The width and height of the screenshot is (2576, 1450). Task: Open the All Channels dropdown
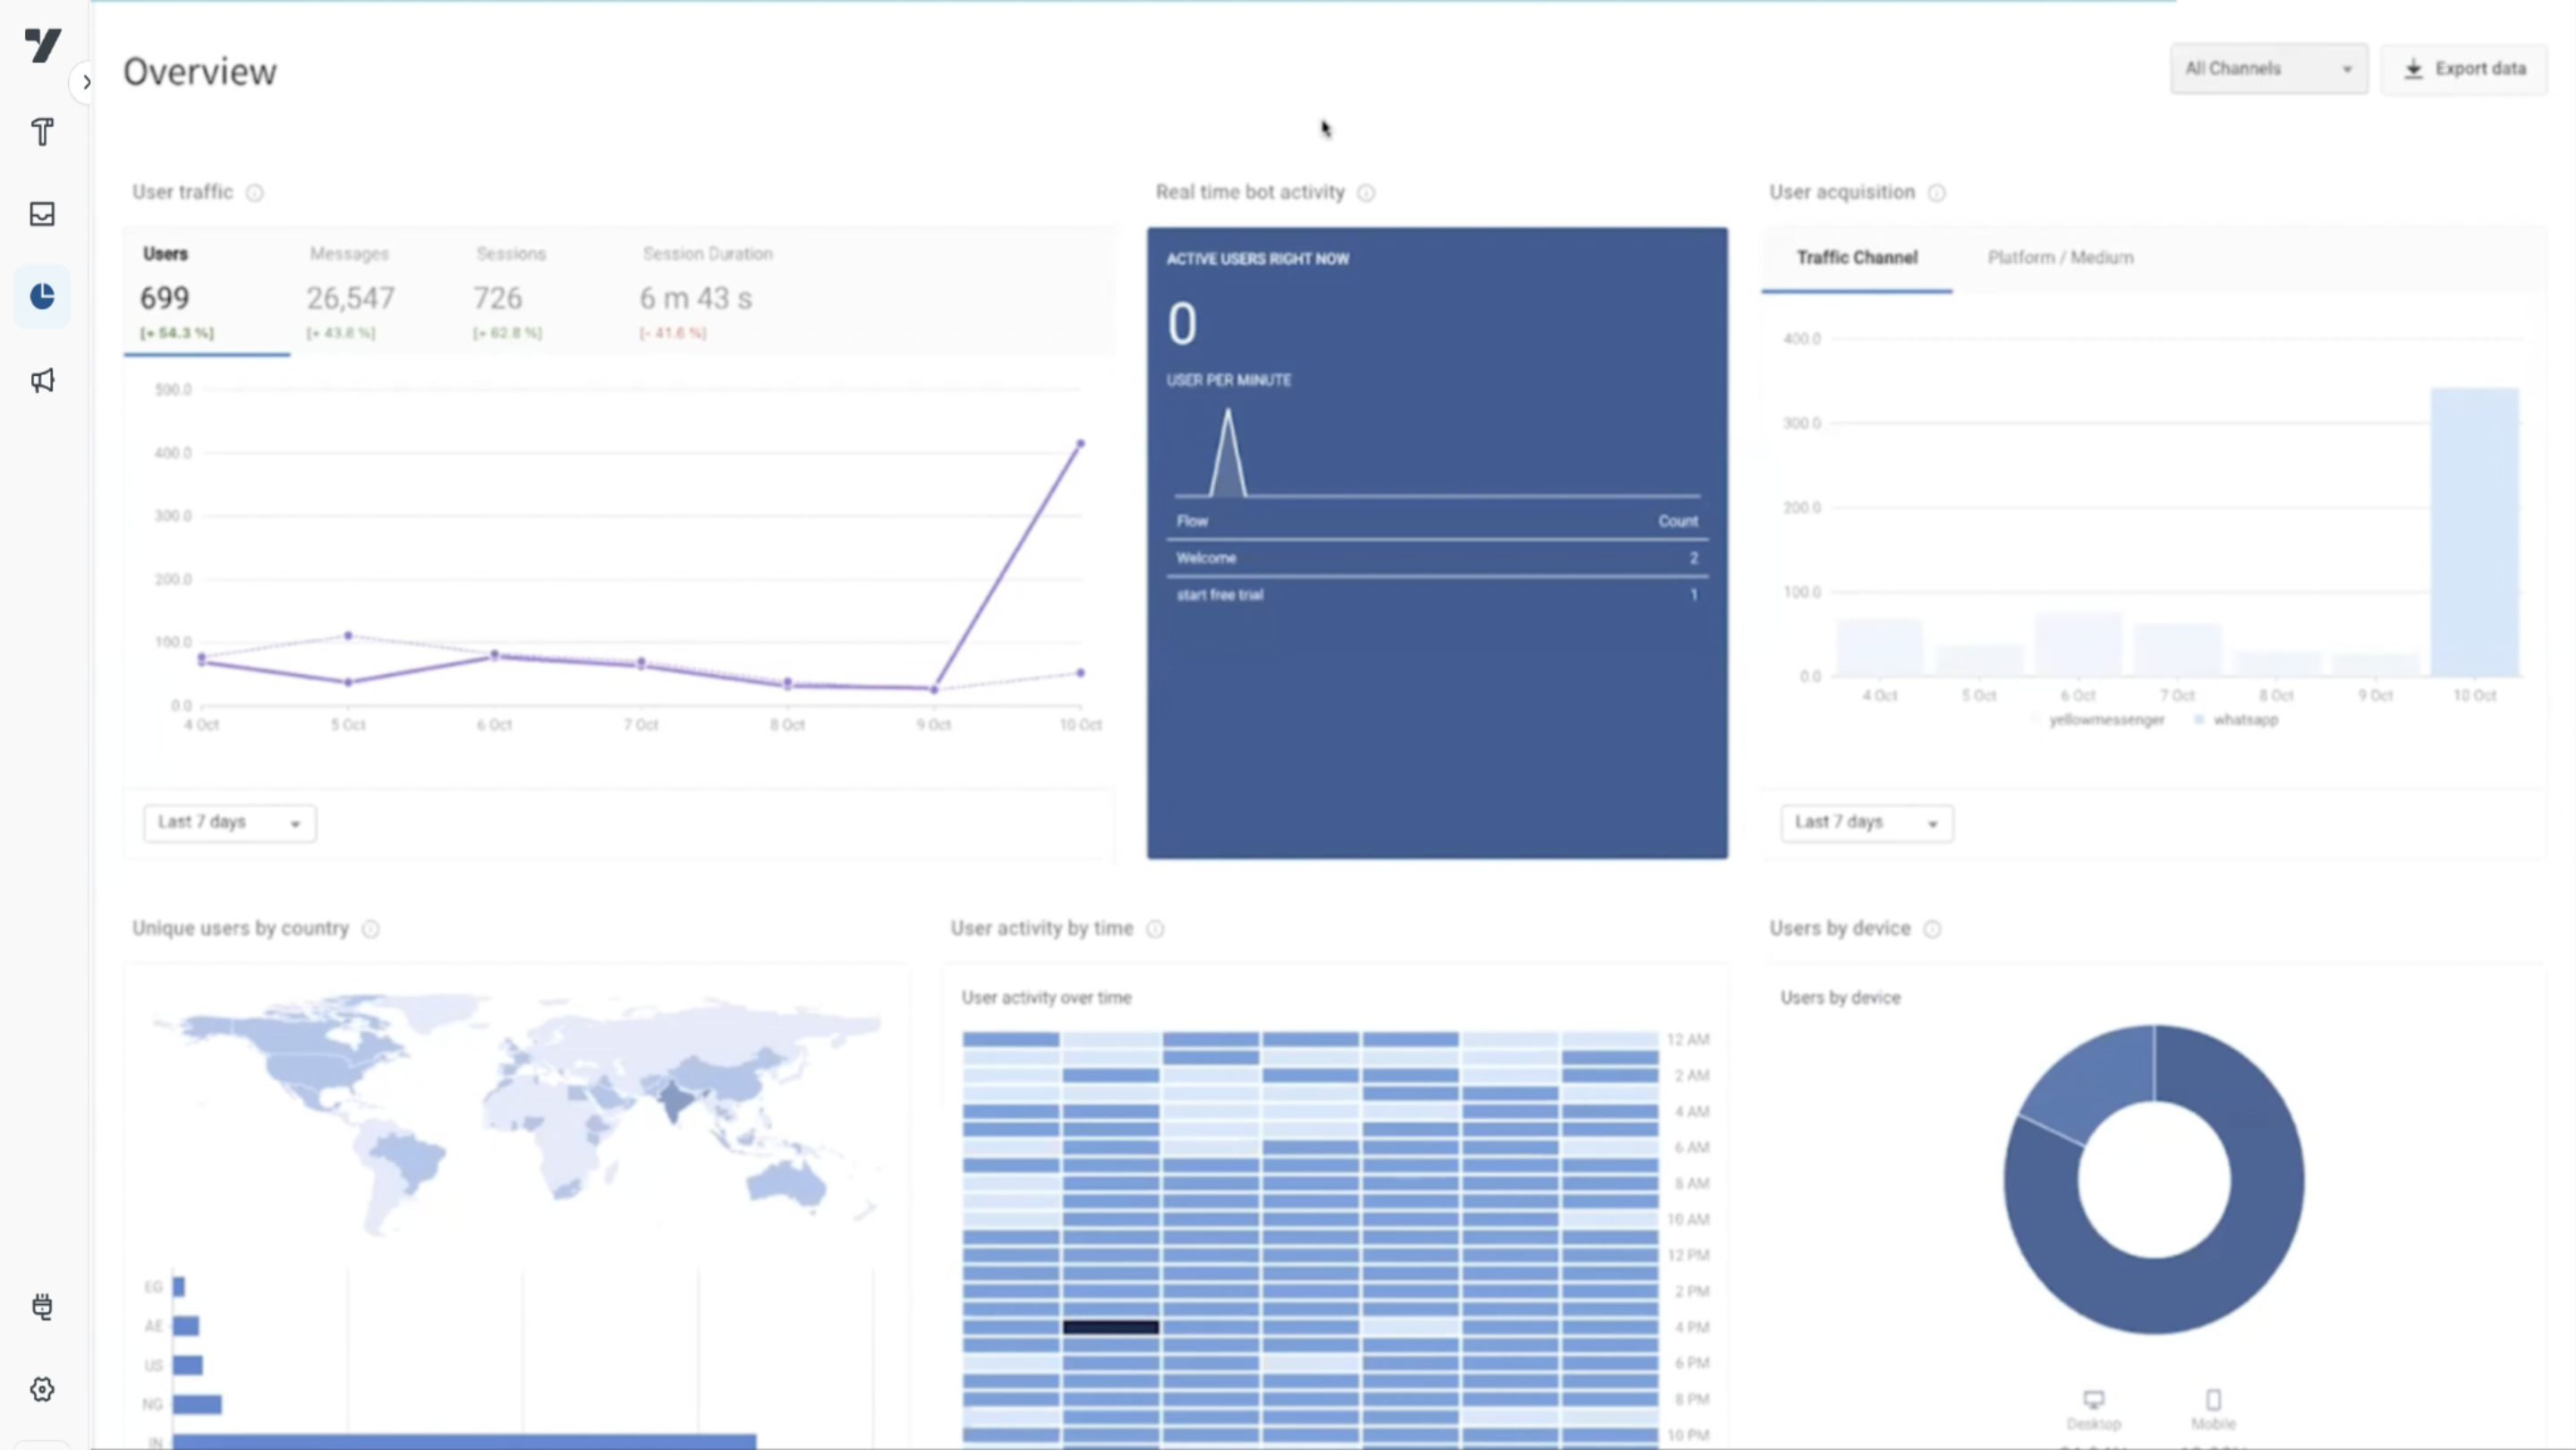2268,68
